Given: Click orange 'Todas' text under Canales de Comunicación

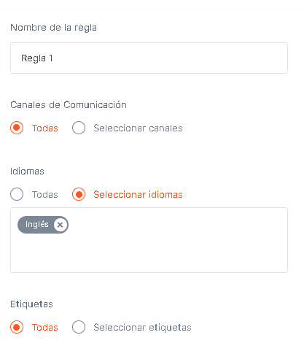Looking at the screenshot, I should point(45,128).
